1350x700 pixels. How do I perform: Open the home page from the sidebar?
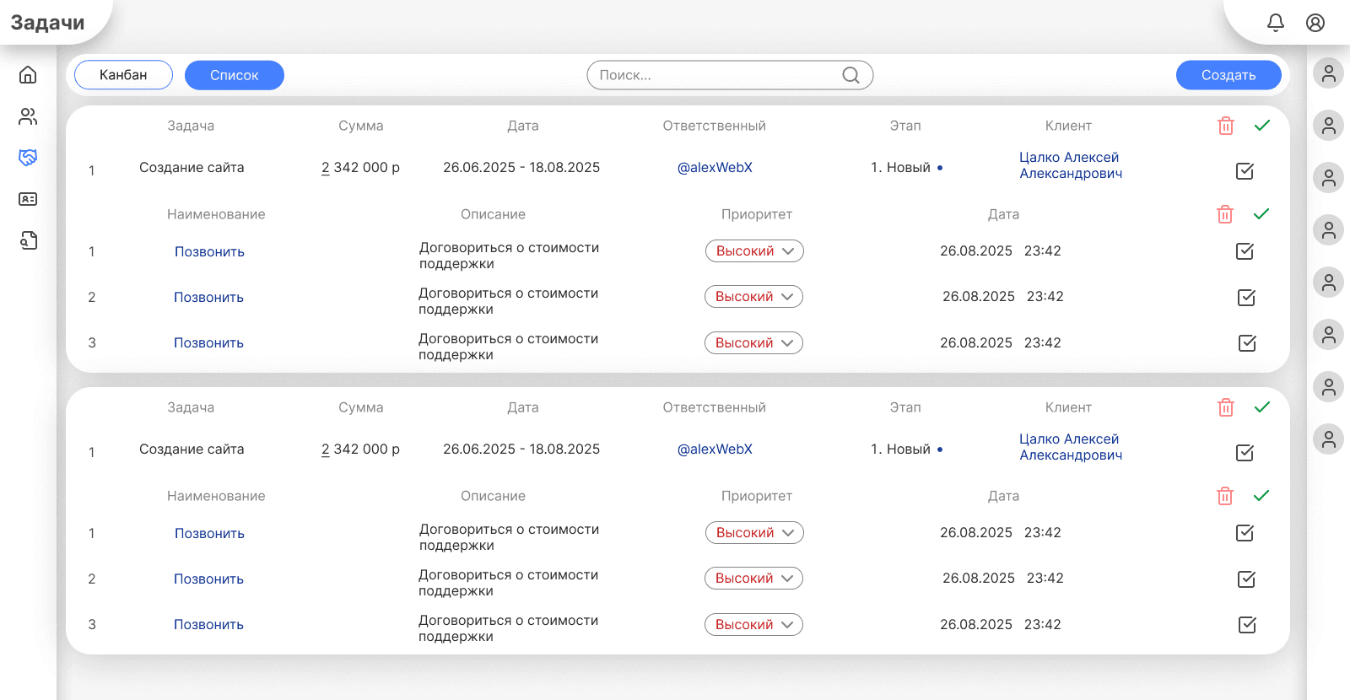pos(28,75)
